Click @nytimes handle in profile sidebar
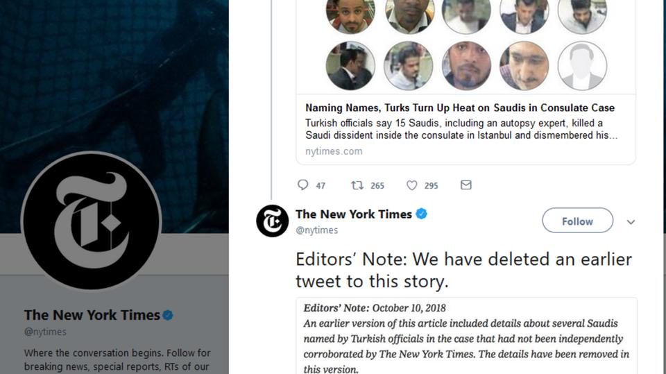The height and width of the screenshot is (374, 666). click(x=46, y=332)
